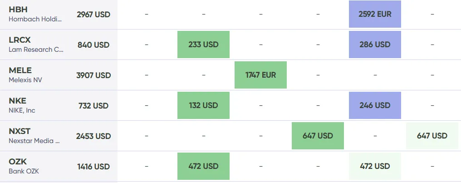Select the MELE ticker symbol
The height and width of the screenshot is (183, 461).
[20, 70]
